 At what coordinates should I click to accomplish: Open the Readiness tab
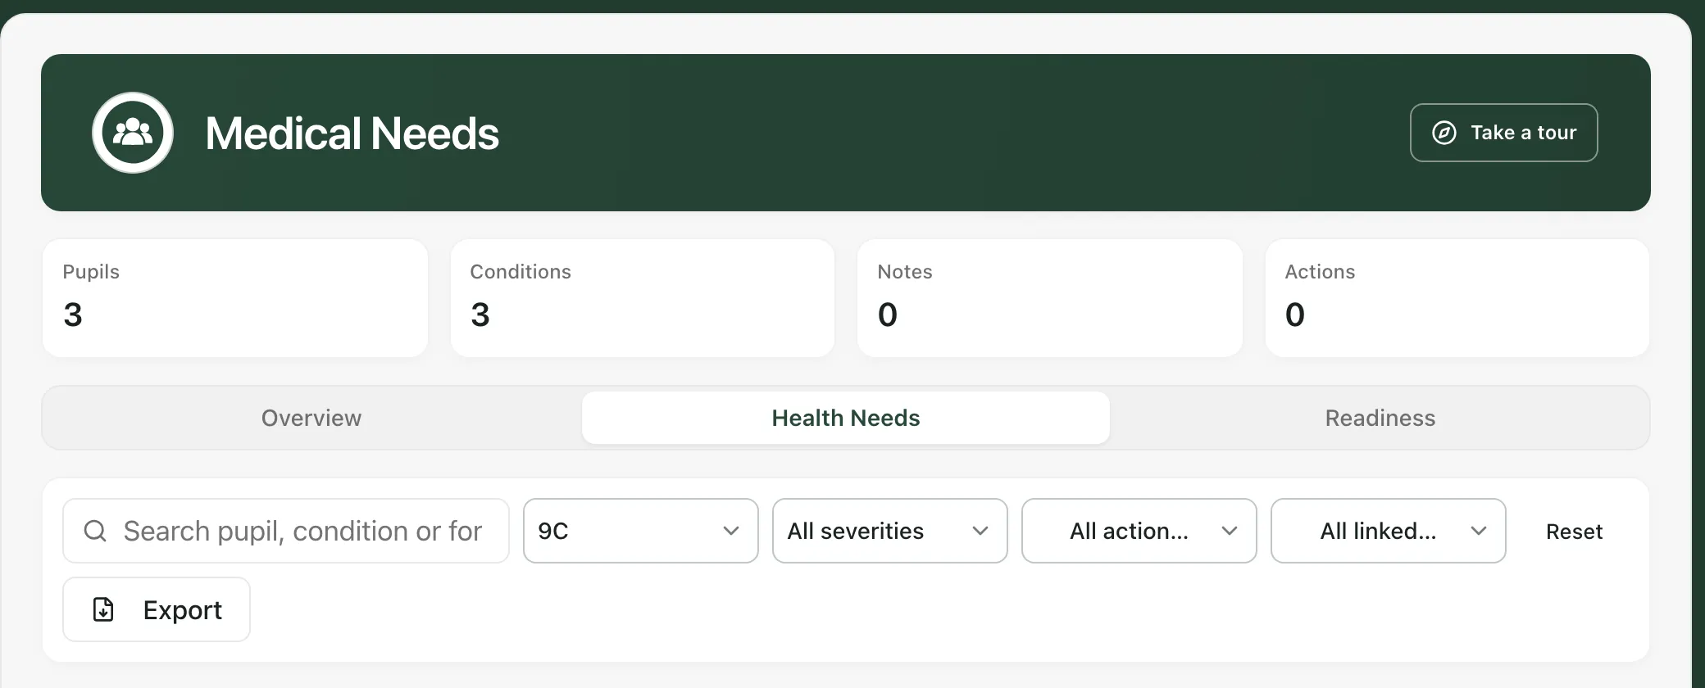click(1380, 418)
